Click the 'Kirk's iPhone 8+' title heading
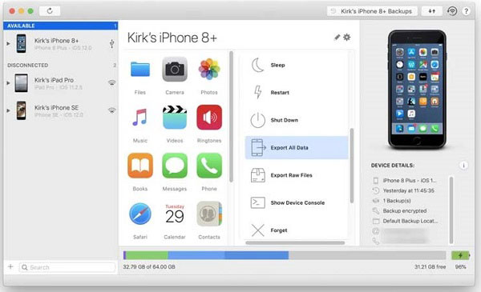Screen dimensions: 481x292 click(x=172, y=38)
